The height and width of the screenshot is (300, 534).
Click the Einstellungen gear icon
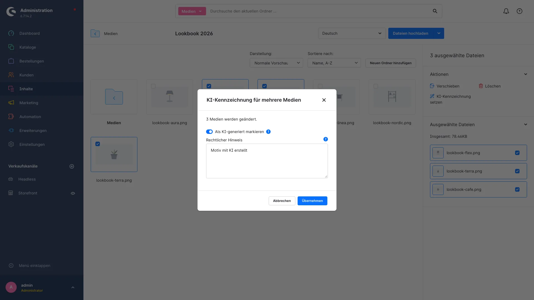(x=11, y=144)
